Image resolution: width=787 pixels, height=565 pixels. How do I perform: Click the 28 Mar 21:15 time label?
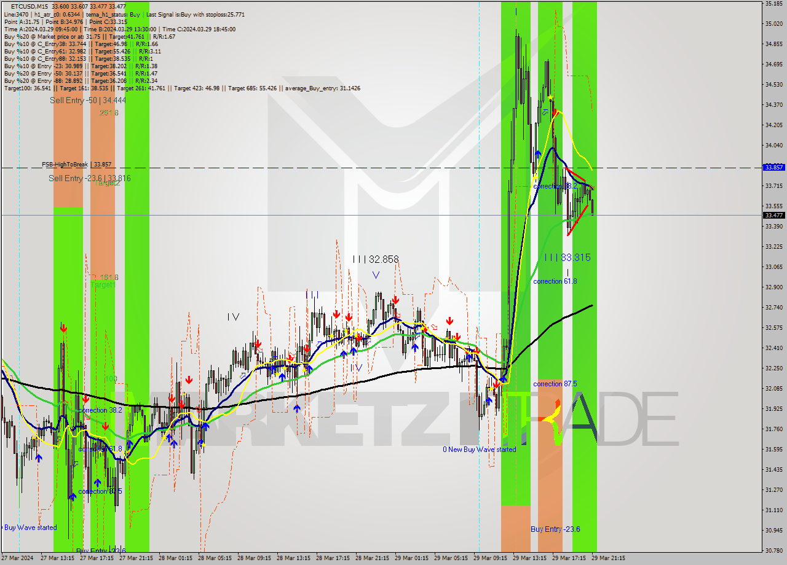372,559
